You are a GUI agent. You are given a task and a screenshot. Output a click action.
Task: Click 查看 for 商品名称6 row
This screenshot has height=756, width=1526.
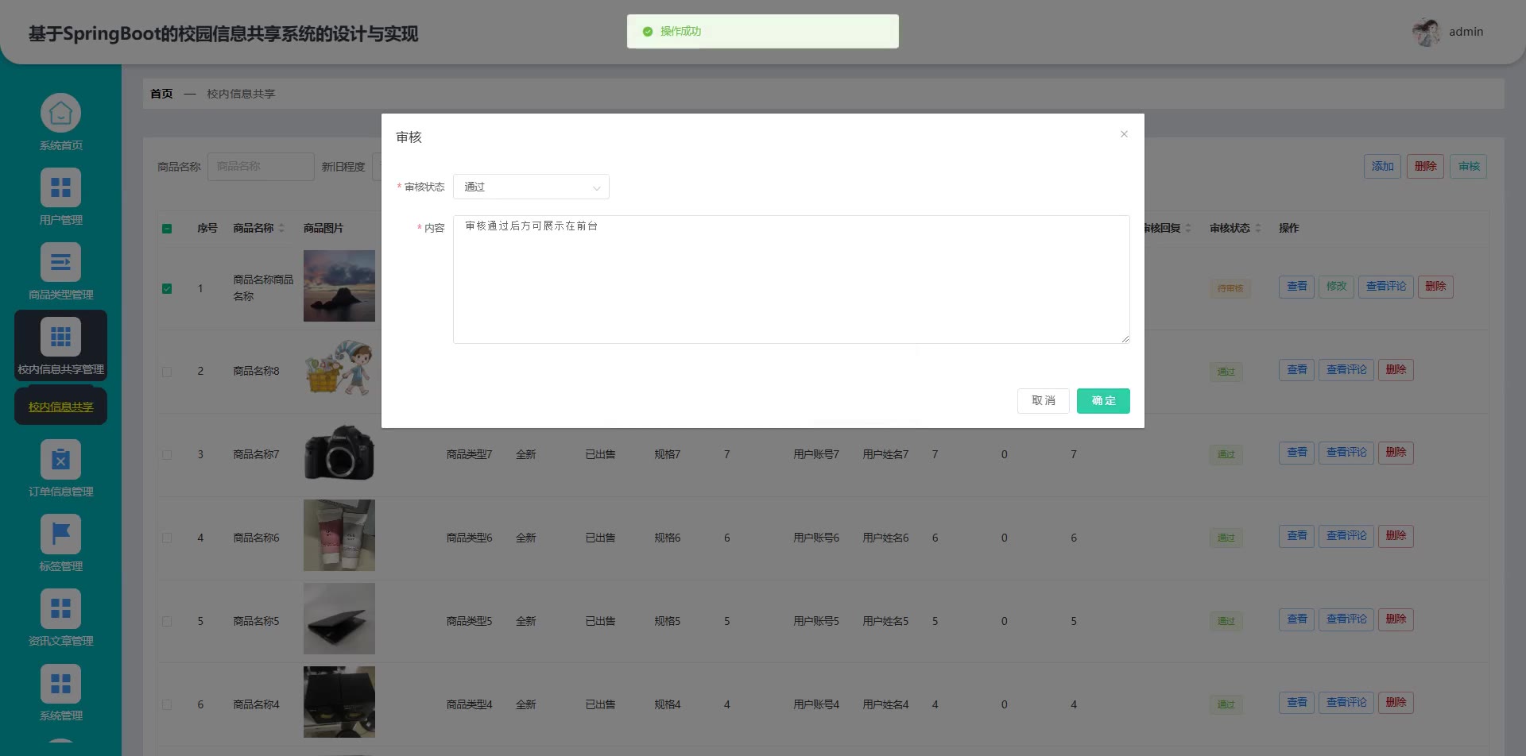(x=1296, y=536)
